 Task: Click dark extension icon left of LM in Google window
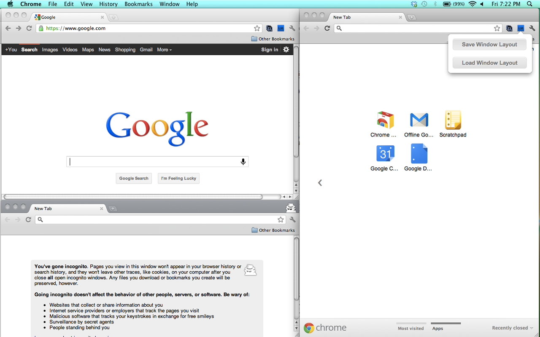(x=269, y=28)
